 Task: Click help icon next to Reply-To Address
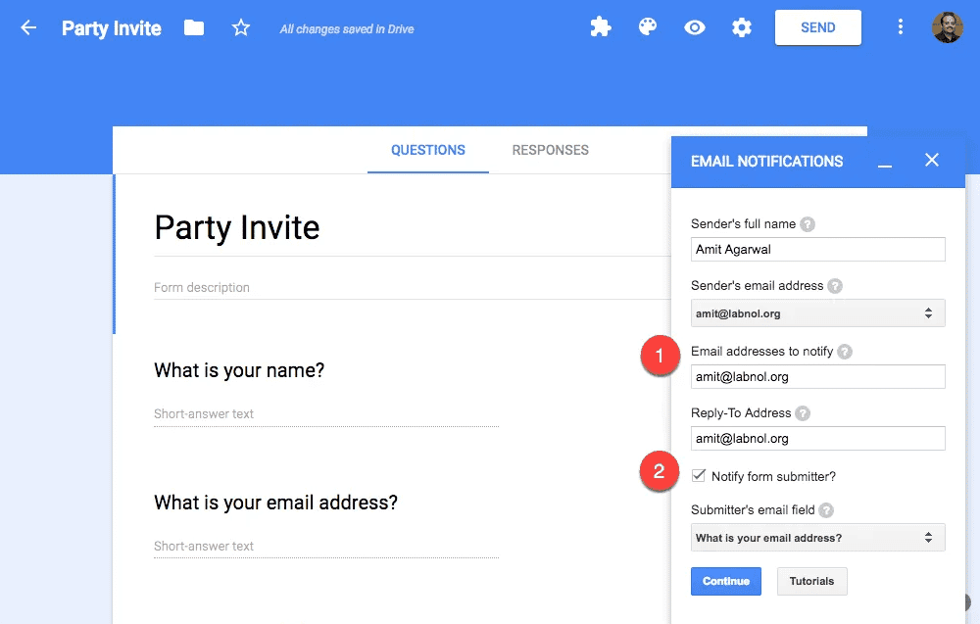coord(803,412)
